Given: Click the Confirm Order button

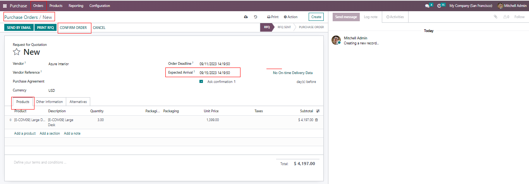Looking at the screenshot, I should [73, 28].
